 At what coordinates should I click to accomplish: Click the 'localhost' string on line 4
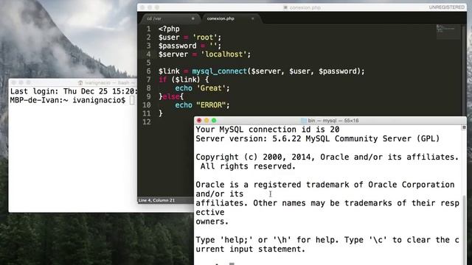tap(223, 54)
